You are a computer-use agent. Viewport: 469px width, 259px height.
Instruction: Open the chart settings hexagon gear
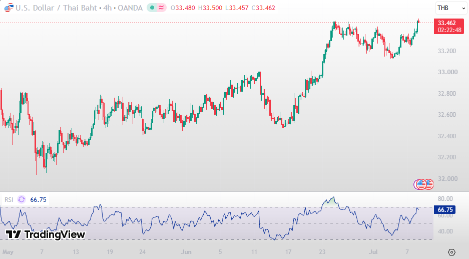coord(451,252)
